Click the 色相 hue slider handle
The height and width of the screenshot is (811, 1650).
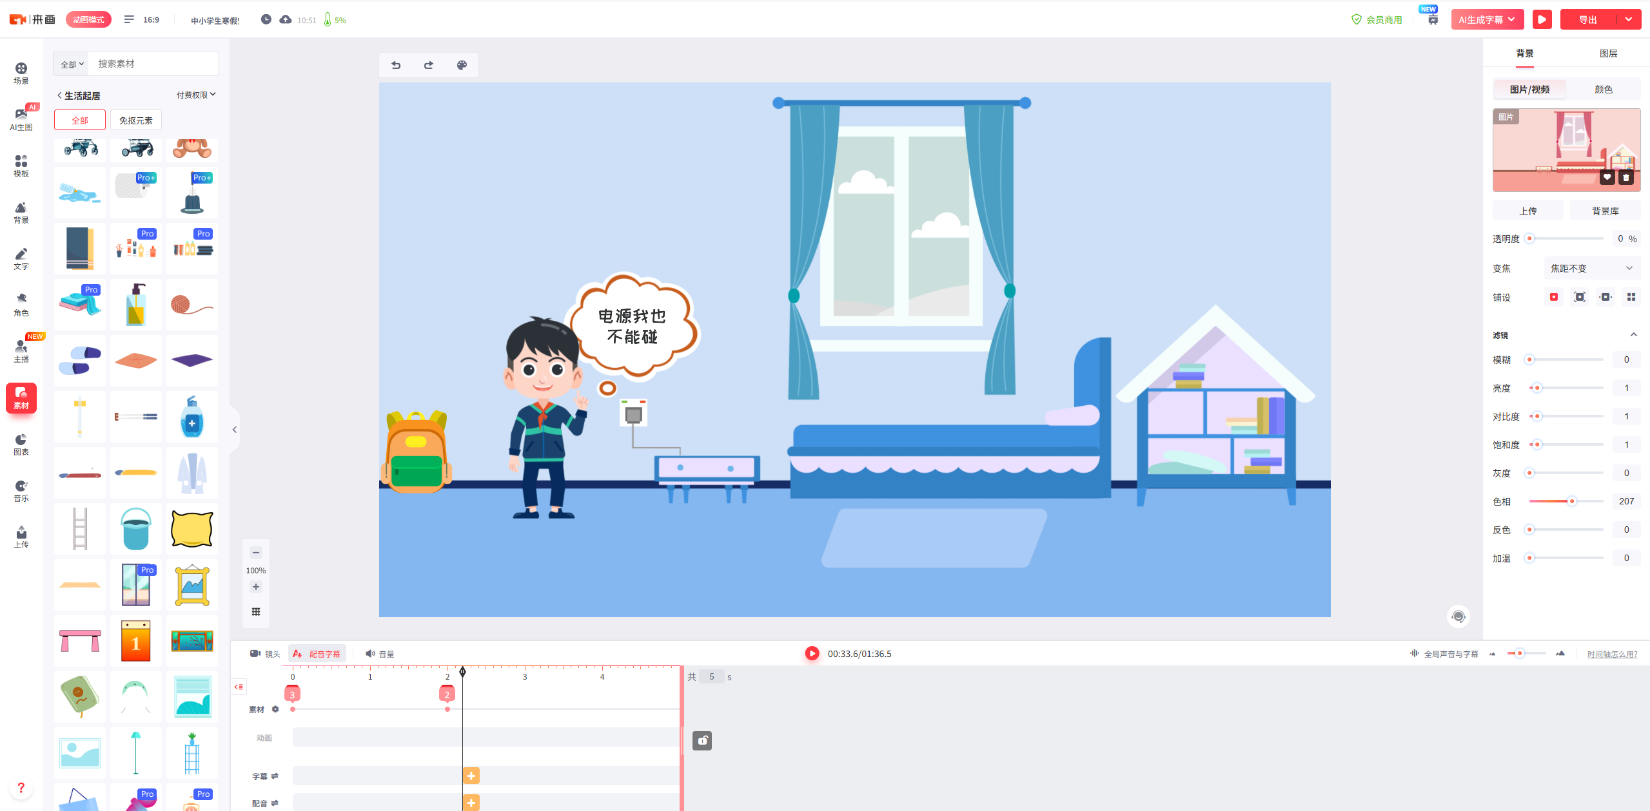(1572, 501)
